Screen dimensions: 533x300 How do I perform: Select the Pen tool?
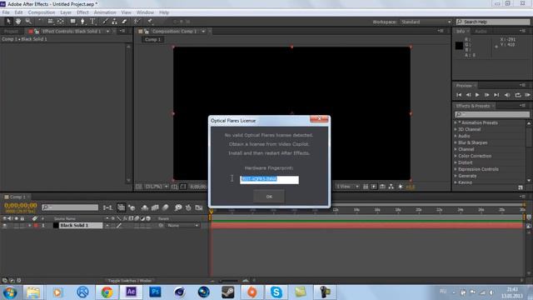point(82,22)
